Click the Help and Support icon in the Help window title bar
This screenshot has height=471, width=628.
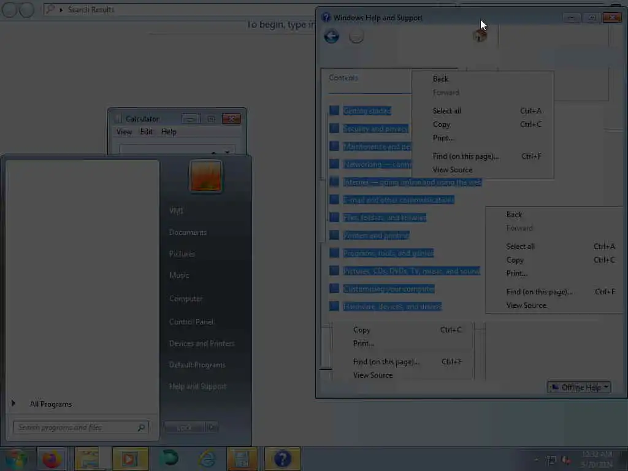[326, 17]
